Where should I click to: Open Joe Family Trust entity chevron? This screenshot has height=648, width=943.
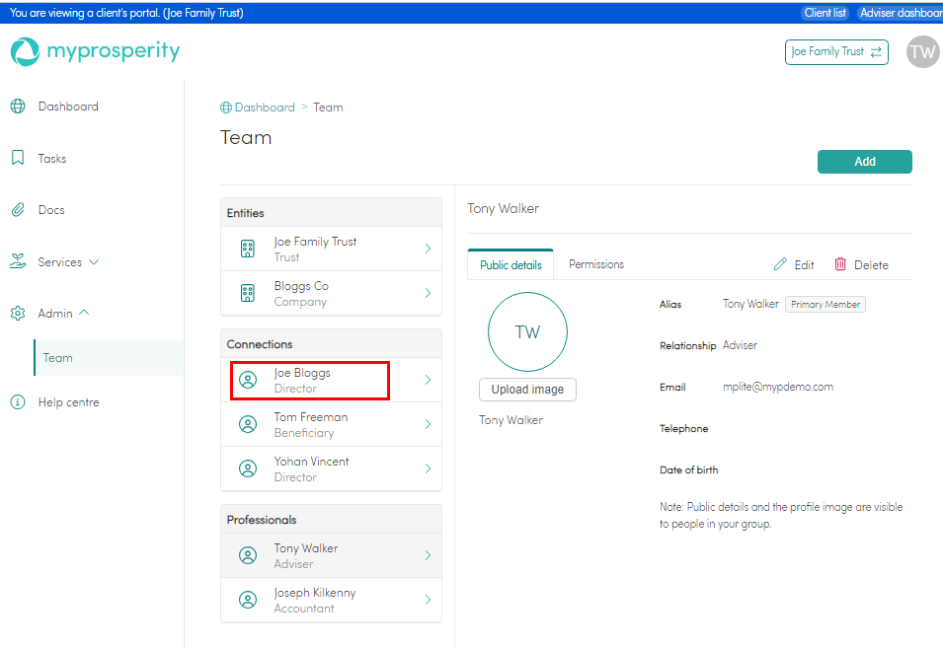(428, 249)
